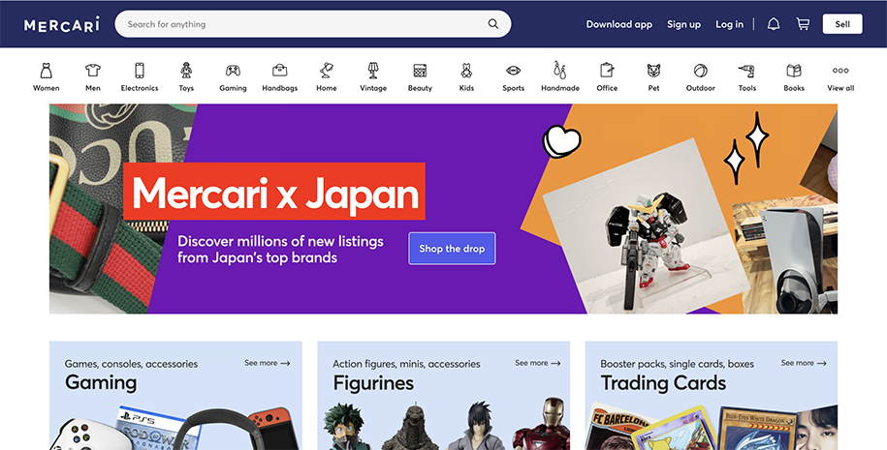Open the Office clipboard category icon

(607, 72)
